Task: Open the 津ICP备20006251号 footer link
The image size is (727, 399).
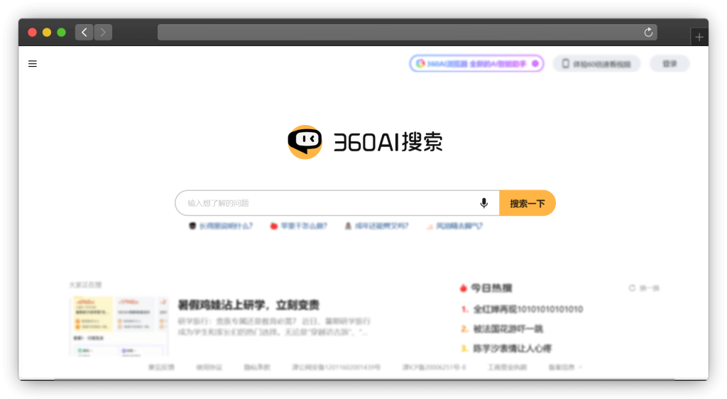Action: [x=434, y=367]
